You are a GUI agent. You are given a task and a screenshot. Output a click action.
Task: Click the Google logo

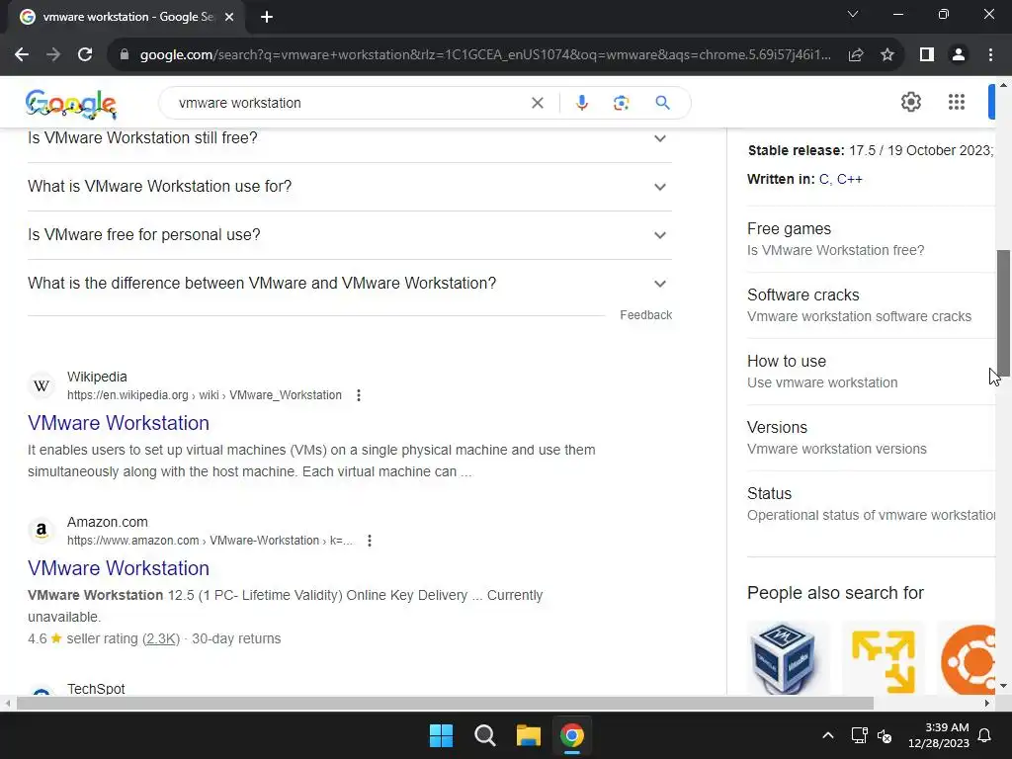[71, 104]
